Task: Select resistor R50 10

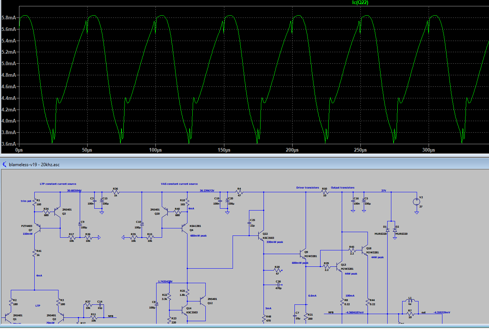Action: [x=325, y=192]
